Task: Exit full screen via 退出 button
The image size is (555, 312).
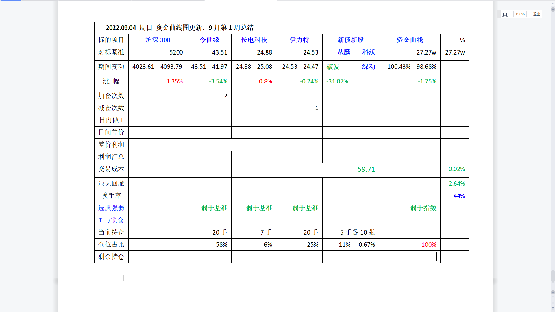Action: pos(536,14)
